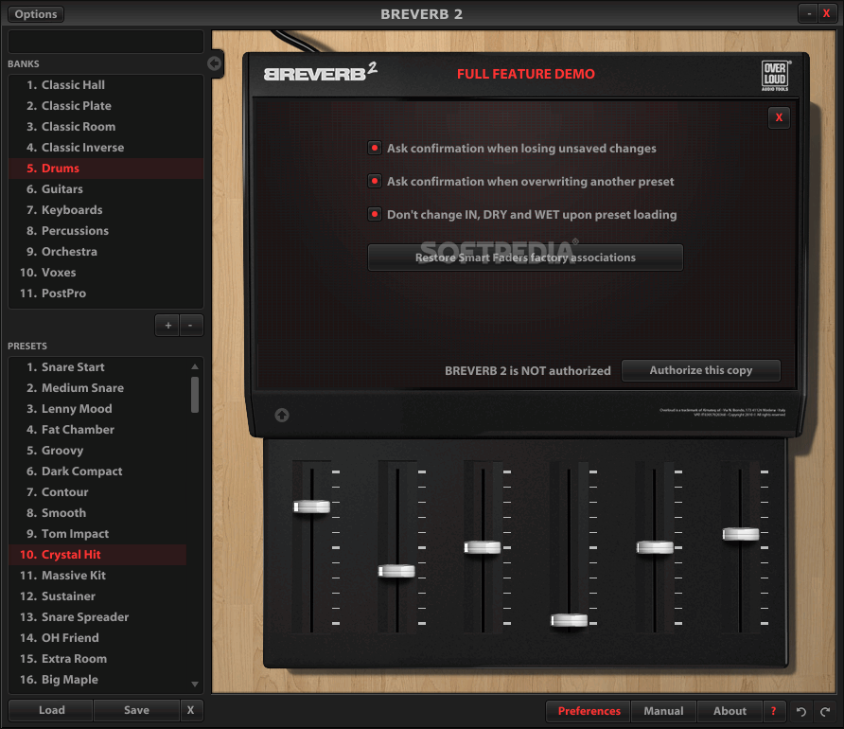Select the Keyboards bank

pyautogui.click(x=106, y=210)
